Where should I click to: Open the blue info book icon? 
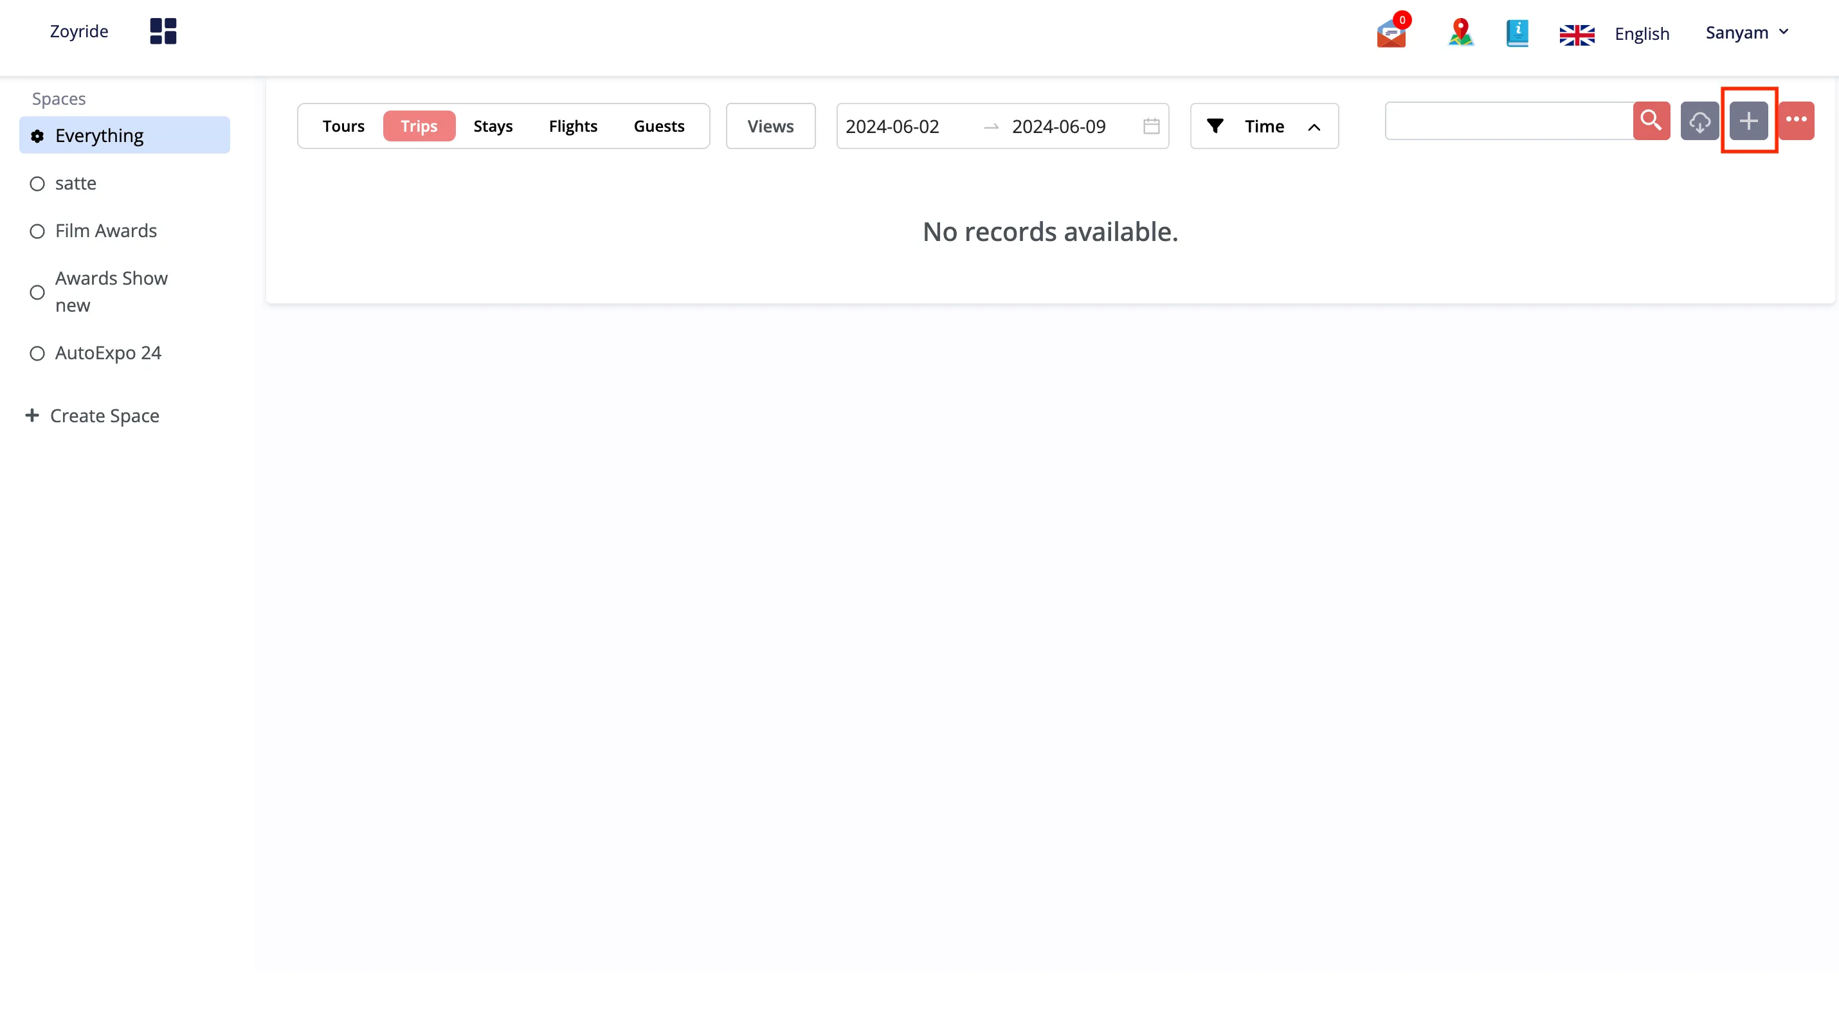point(1517,33)
